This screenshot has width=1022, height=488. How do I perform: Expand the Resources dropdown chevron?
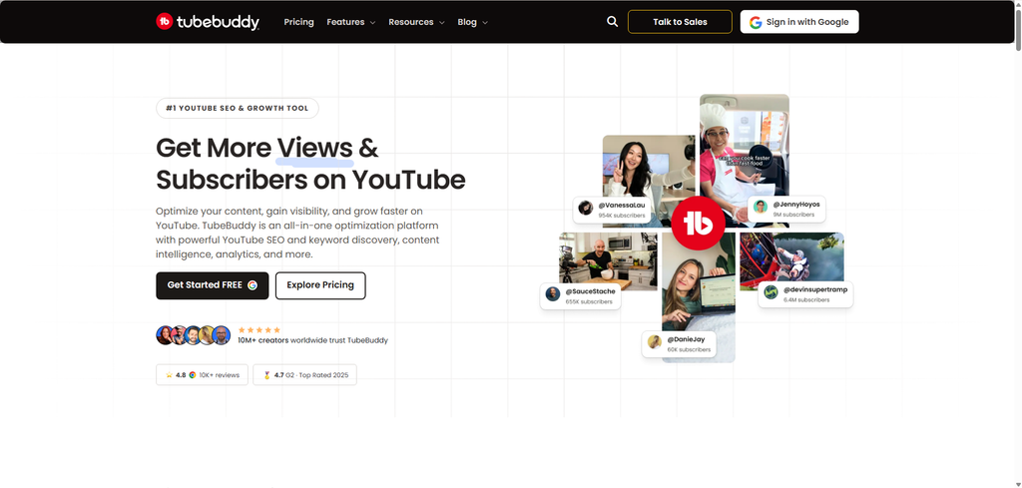[x=442, y=23]
